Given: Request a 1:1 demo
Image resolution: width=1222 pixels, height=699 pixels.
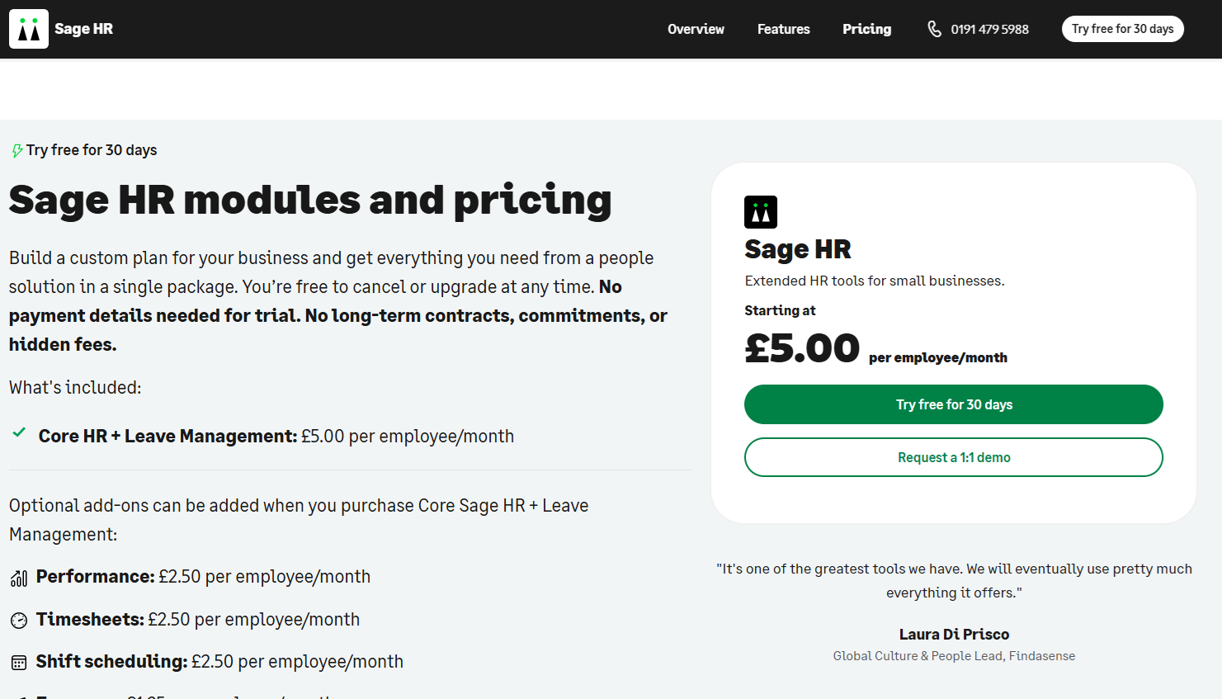Looking at the screenshot, I should (x=953, y=457).
